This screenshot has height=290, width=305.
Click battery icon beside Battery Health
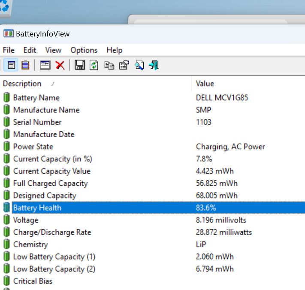(6, 207)
